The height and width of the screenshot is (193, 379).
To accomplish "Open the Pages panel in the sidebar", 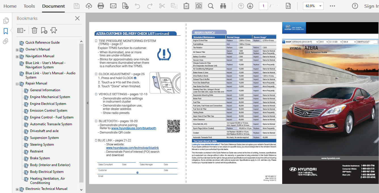I will (6, 20).
